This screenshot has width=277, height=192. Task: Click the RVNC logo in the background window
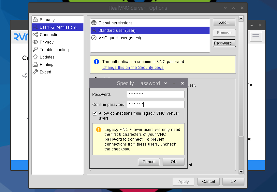(x=21, y=37)
